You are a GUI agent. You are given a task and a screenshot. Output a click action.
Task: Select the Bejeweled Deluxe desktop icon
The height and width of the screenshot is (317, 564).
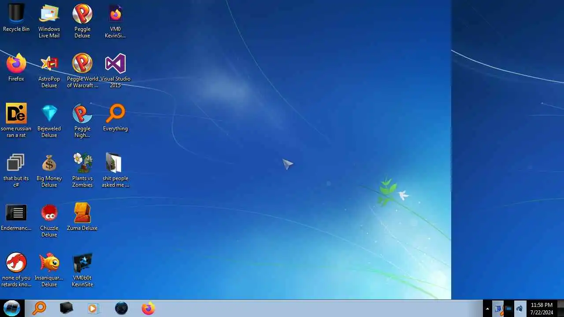[x=49, y=121]
